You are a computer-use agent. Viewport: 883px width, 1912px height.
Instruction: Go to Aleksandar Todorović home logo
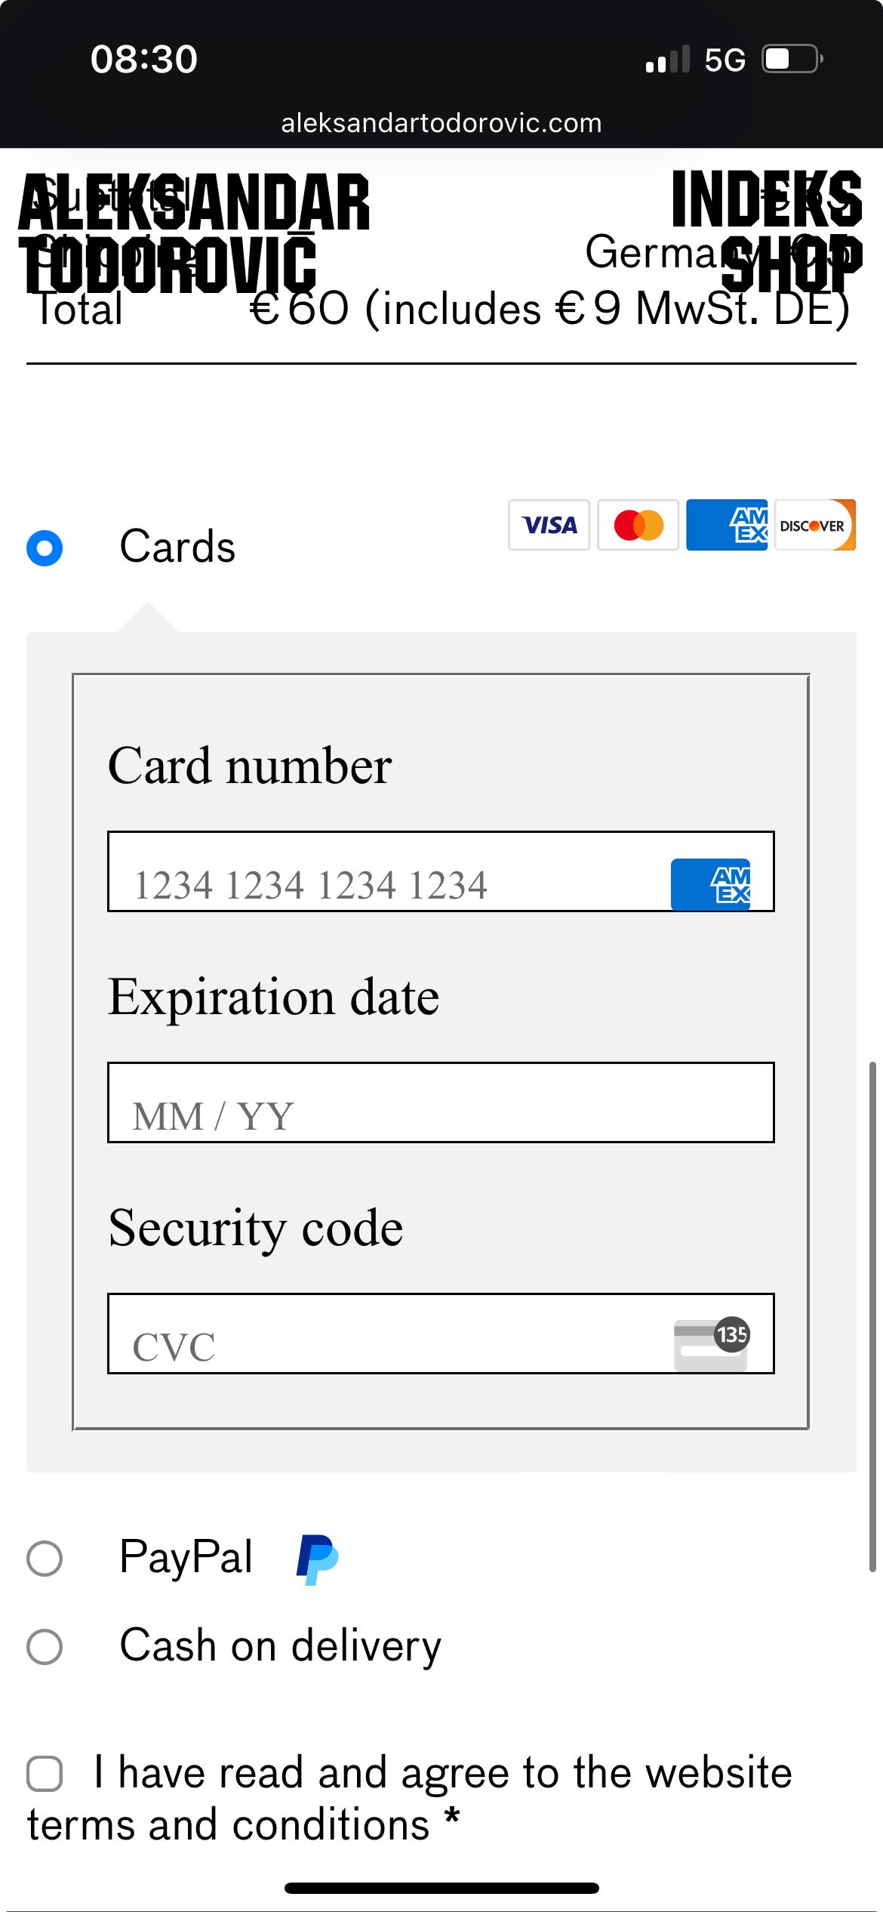(x=194, y=233)
